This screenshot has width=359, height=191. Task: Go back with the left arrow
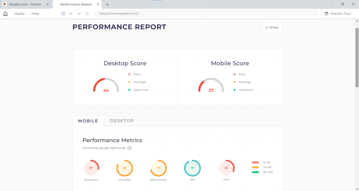[71, 14]
